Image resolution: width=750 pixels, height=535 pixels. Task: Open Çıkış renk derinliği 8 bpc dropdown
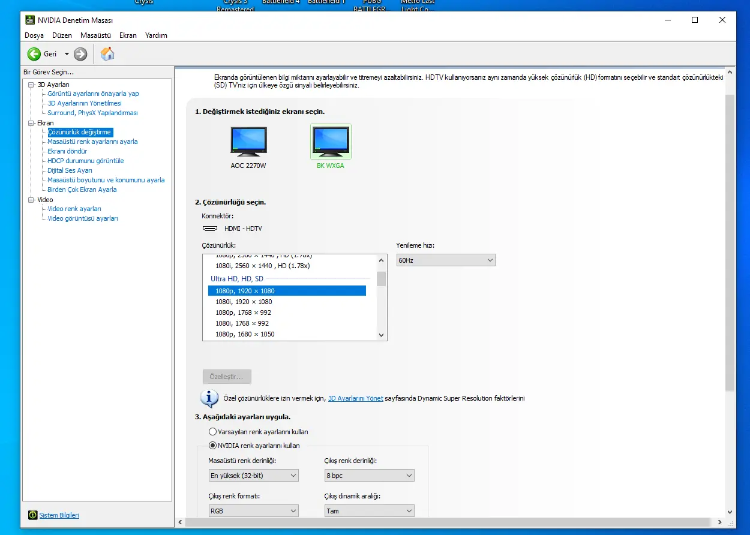369,476
